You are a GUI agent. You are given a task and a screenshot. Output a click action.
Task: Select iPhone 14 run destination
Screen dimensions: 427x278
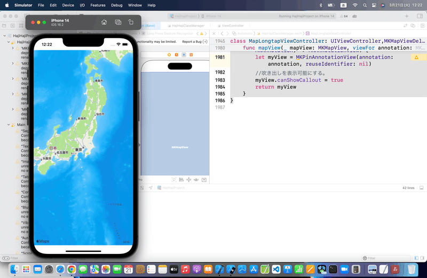211,16
